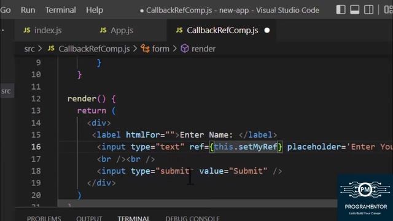Select the CallbackRefComp.js editor tab
The image size is (393, 221).
[222, 30]
